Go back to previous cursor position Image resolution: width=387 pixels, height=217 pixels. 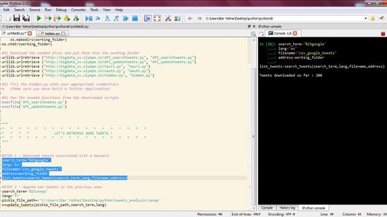(x=190, y=19)
